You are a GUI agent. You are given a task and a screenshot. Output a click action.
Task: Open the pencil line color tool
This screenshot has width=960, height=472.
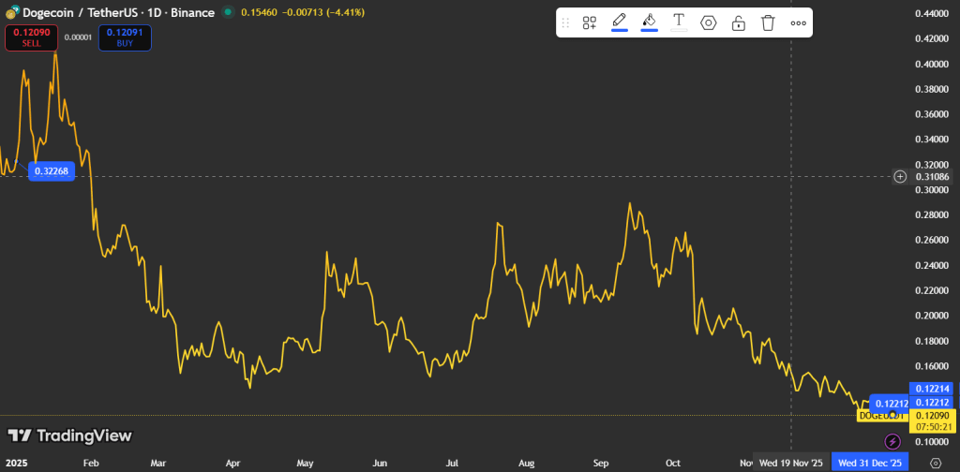point(620,22)
